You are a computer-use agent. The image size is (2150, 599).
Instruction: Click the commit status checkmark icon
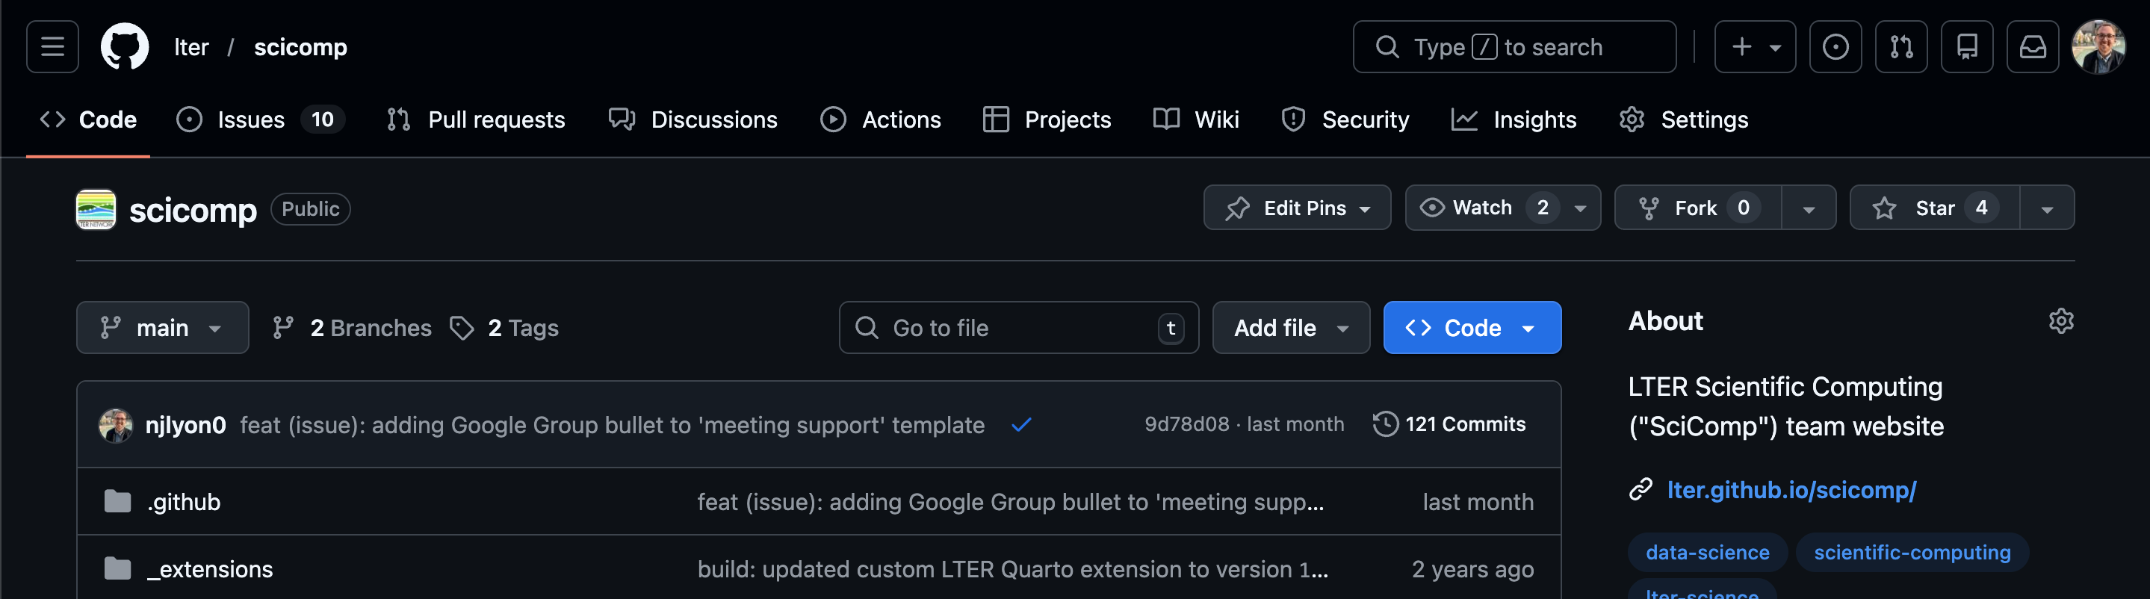(x=1020, y=425)
